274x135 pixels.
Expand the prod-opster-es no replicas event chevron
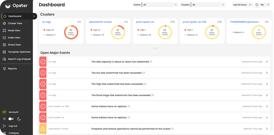(267, 118)
